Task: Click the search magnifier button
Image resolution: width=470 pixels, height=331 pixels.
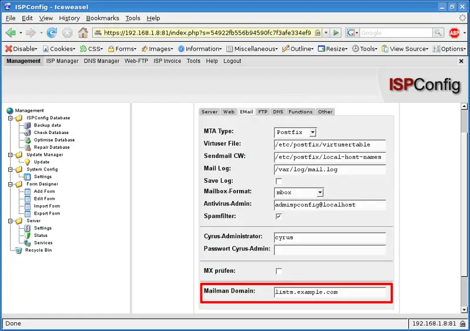Action: [438, 33]
